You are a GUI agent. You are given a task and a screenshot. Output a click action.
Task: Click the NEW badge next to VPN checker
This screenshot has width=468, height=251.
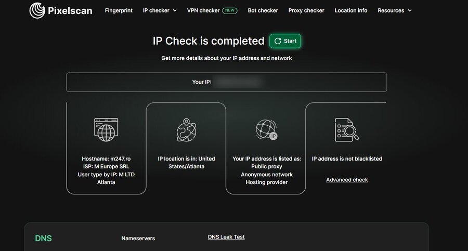coord(230,10)
